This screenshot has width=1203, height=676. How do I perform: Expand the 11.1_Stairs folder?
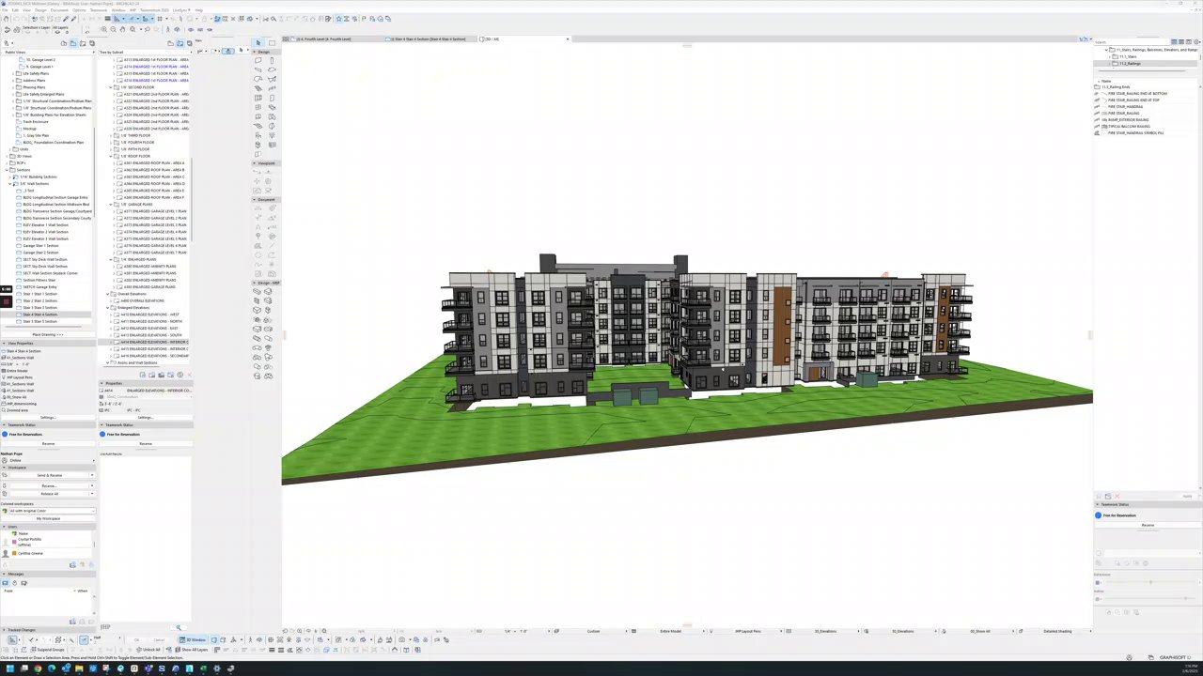[x=1109, y=56]
